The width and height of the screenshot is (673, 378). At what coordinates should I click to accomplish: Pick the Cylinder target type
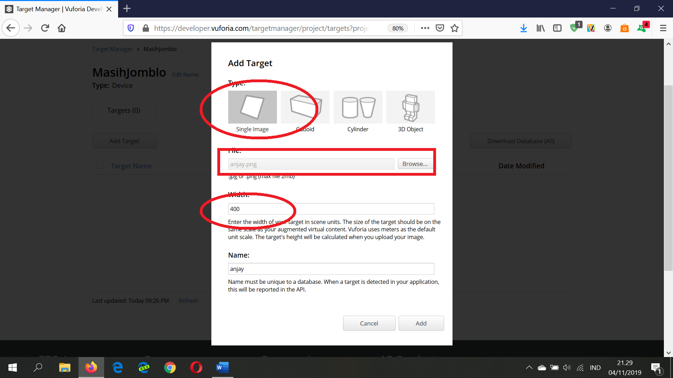coord(358,107)
